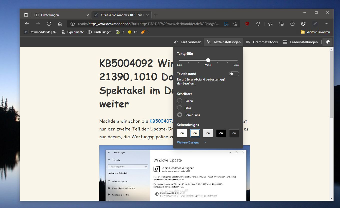Choose the sepia page theme
Screen dimensions: 340x208
[195, 133]
